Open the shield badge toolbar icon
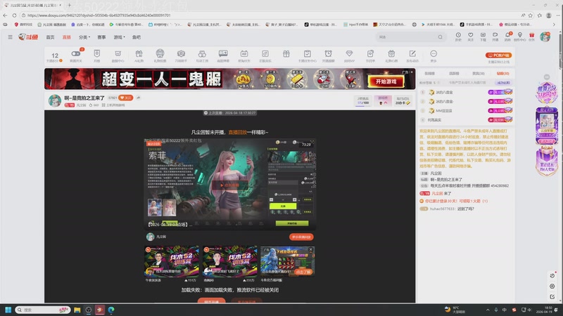This screenshot has width=563, height=316. point(96,54)
